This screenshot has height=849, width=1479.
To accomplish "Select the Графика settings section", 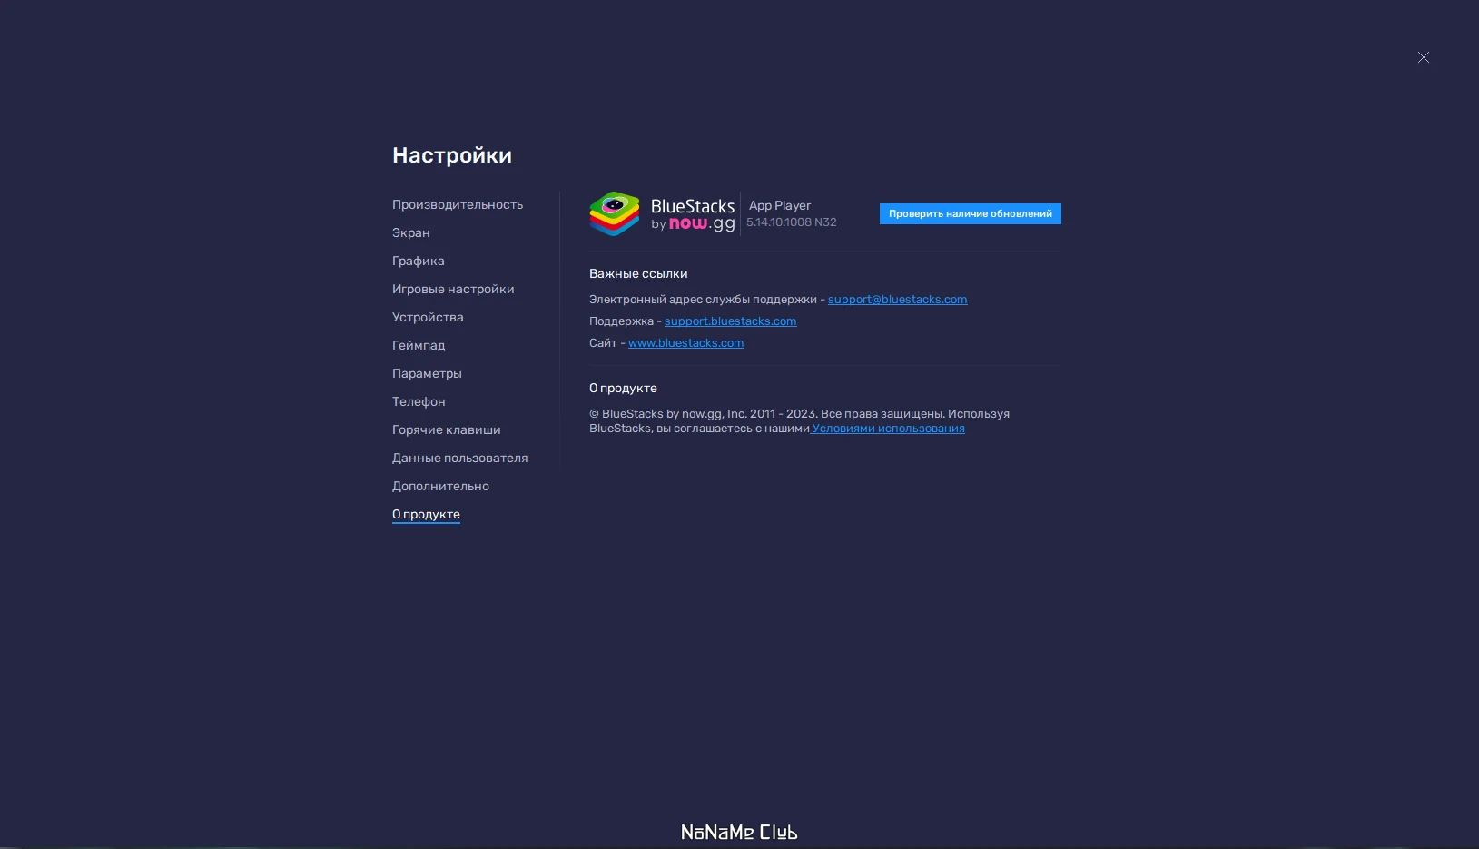I will (419, 261).
